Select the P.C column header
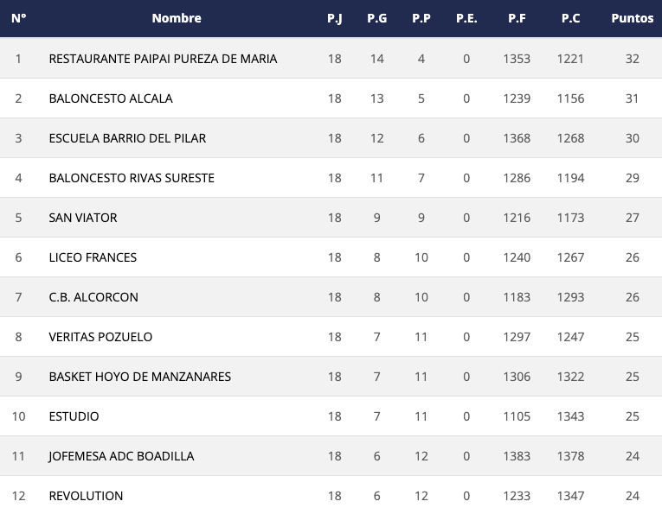662x514 pixels. [570, 18]
